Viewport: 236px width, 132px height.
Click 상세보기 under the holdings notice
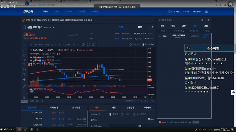tap(196, 122)
